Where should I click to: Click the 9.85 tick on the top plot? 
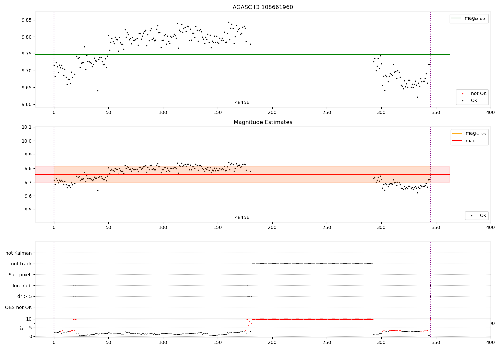coord(26,20)
